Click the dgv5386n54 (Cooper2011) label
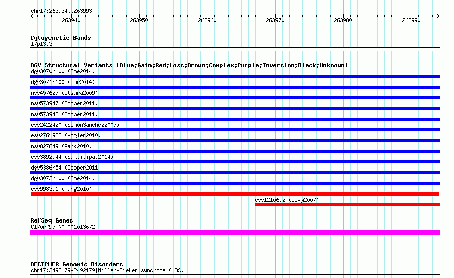Viewport: 454px width, 278px height. pyautogui.click(x=66, y=168)
